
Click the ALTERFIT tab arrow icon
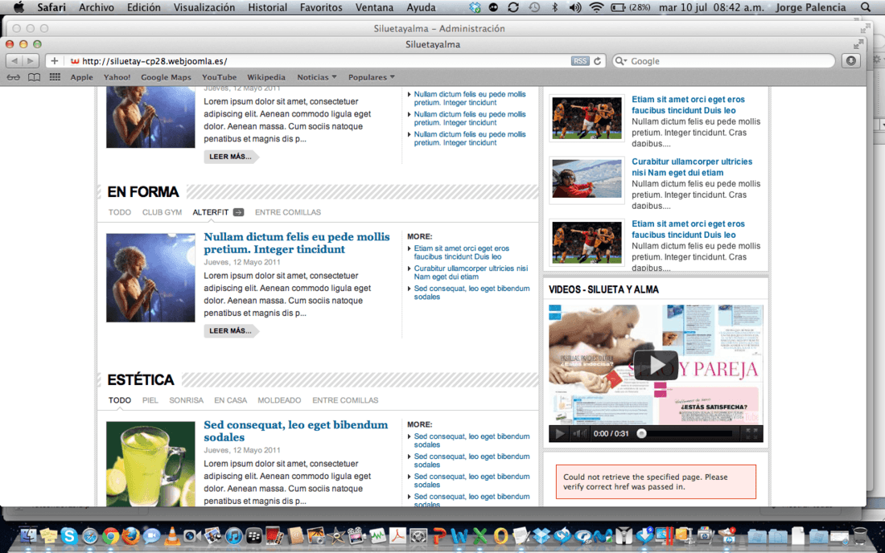coord(238,212)
